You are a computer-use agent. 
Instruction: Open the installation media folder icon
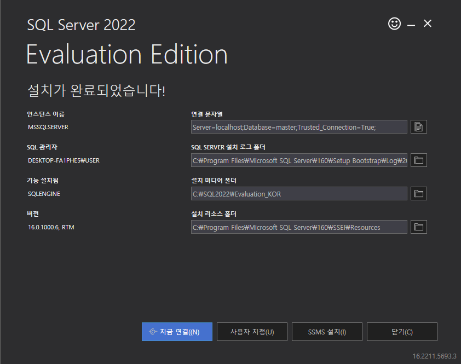click(419, 193)
